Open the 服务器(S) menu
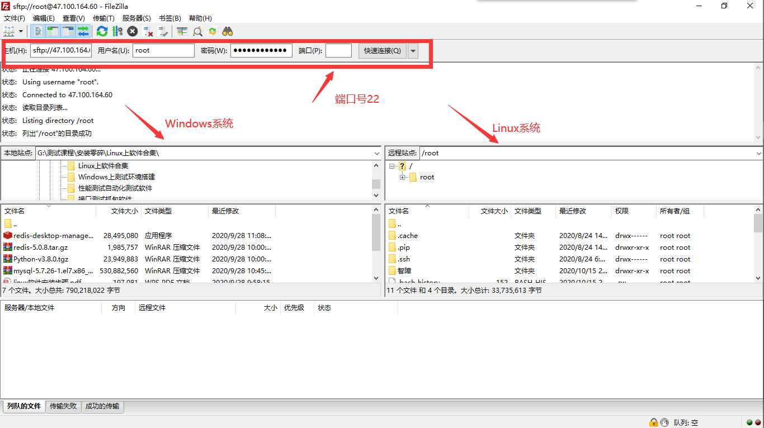Viewport: 764px width, 428px height. click(x=136, y=18)
